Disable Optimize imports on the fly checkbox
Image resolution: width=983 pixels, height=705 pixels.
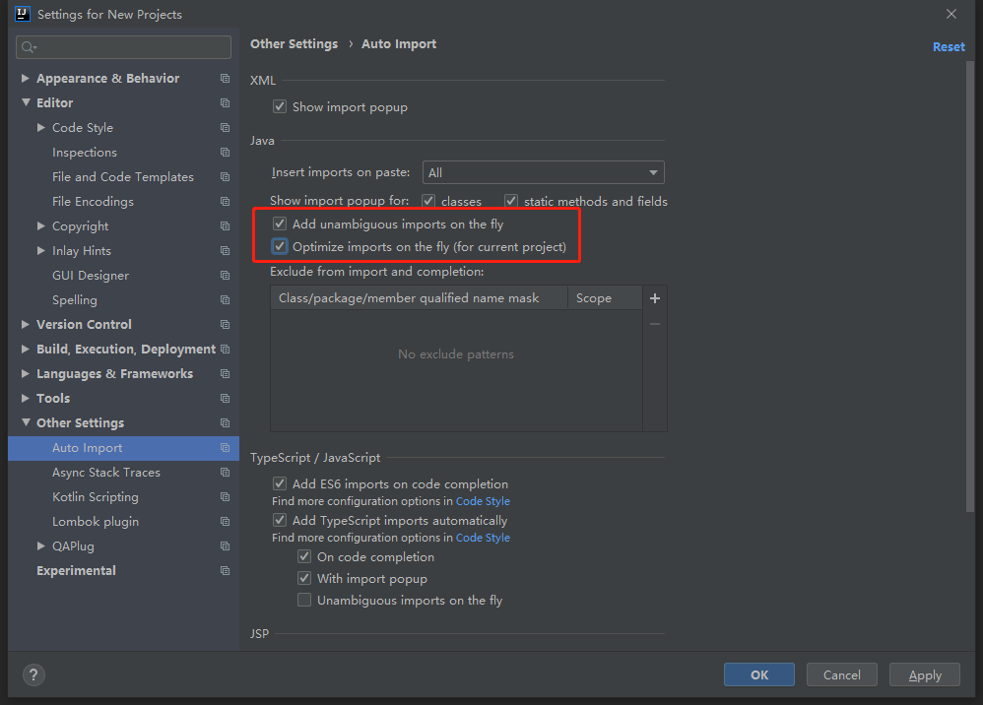tap(281, 246)
